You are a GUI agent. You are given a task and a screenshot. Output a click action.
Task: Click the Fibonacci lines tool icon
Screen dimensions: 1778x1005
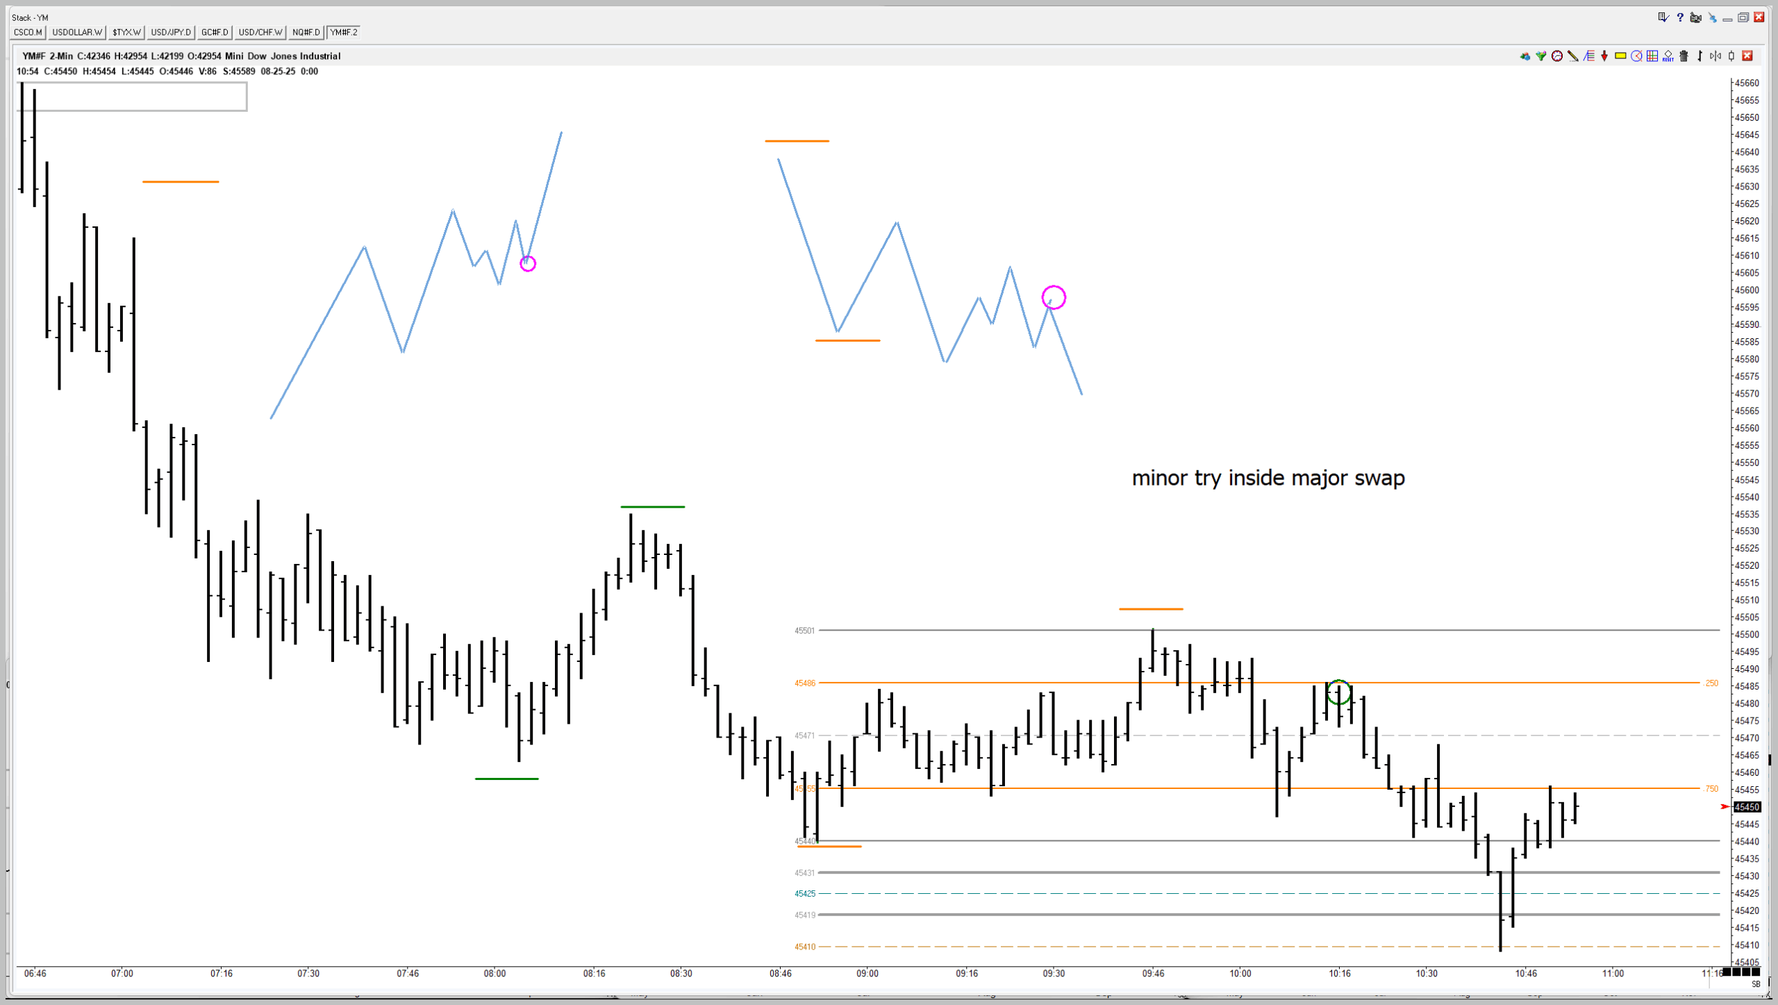pyautogui.click(x=1589, y=56)
